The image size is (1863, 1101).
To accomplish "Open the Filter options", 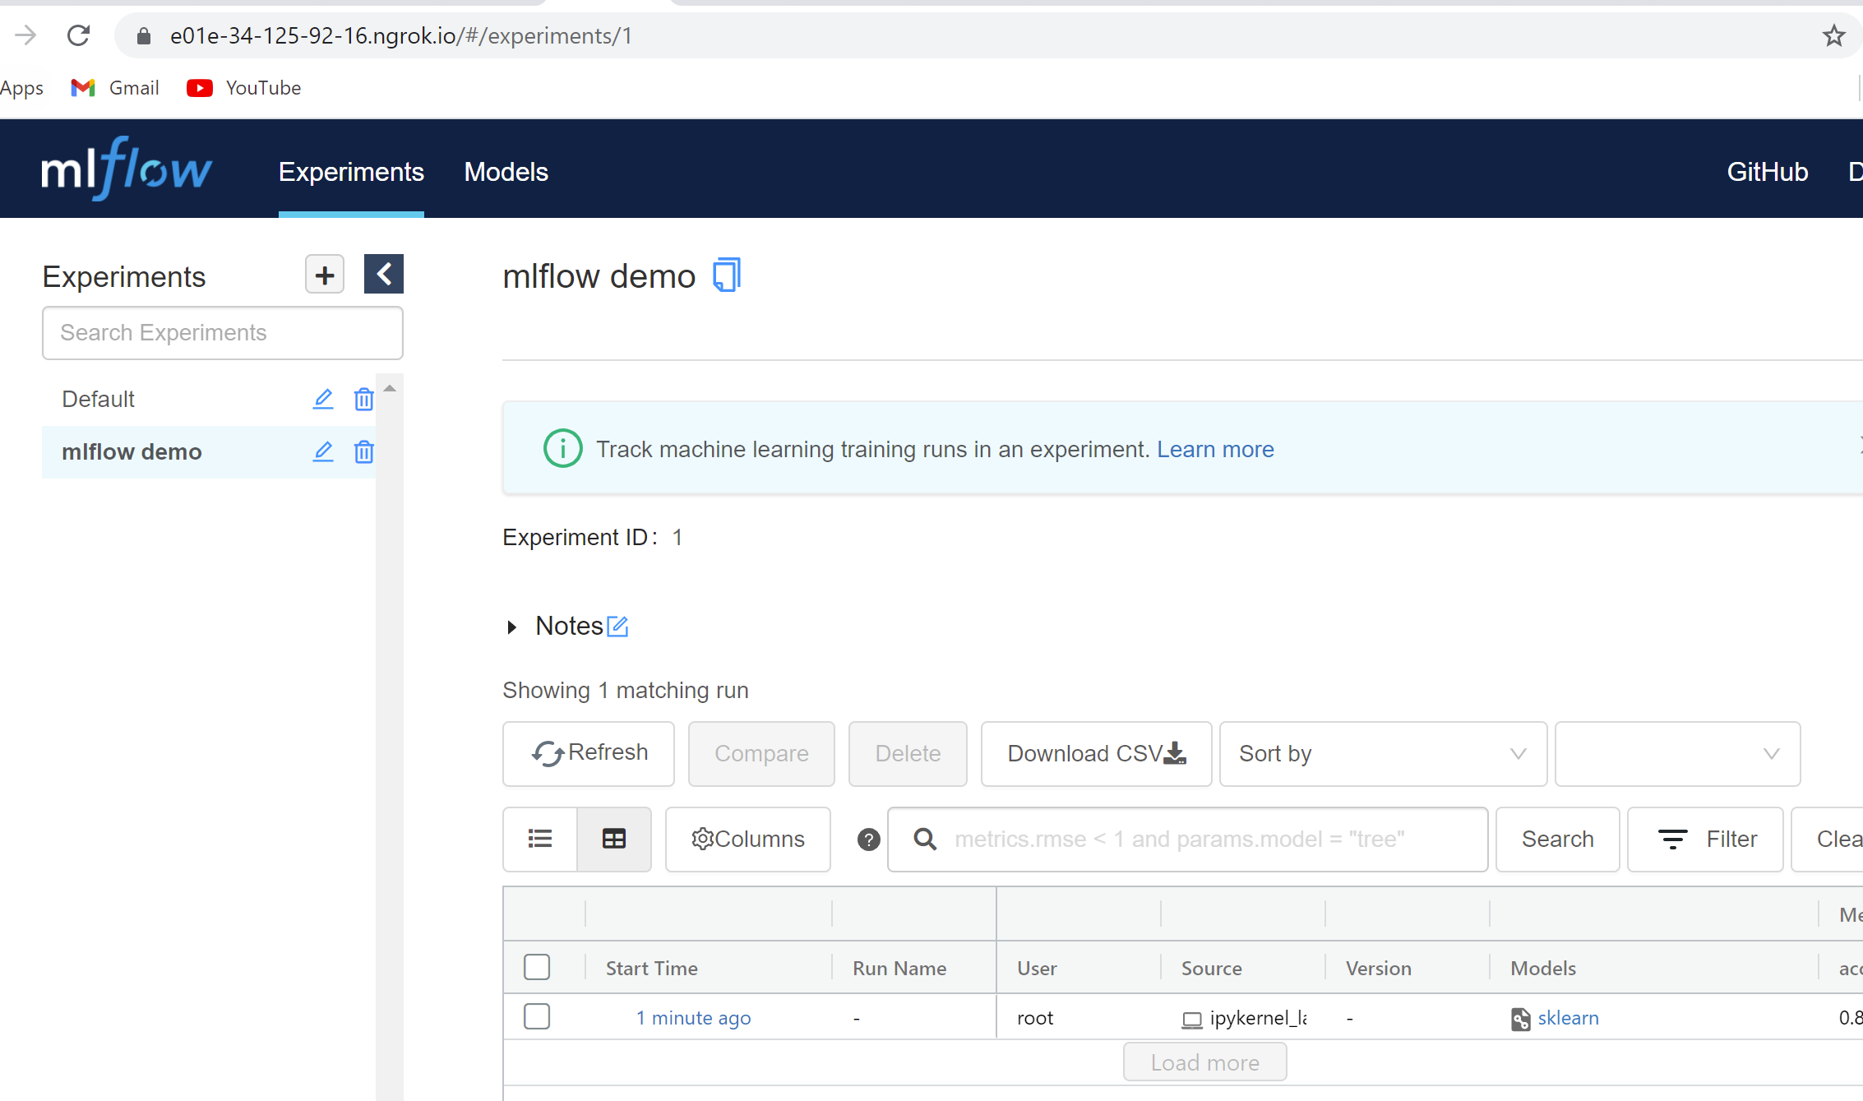I will tap(1705, 839).
